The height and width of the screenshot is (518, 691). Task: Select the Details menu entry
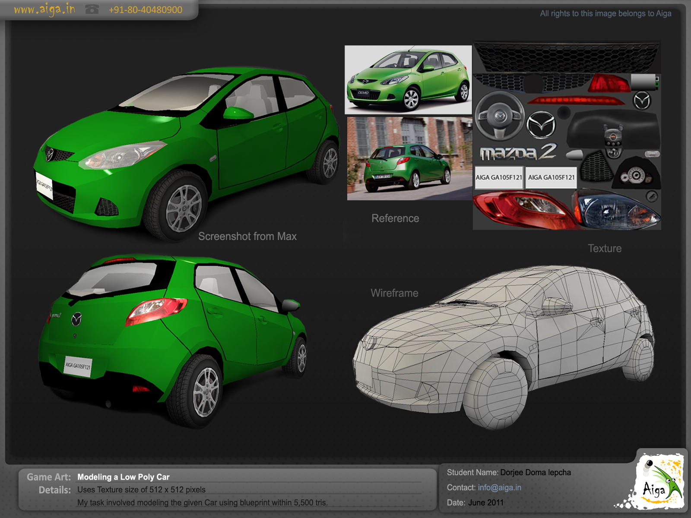coord(55,490)
